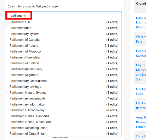Select 'Parliament House, Canberra' suggestion

click(65, 116)
